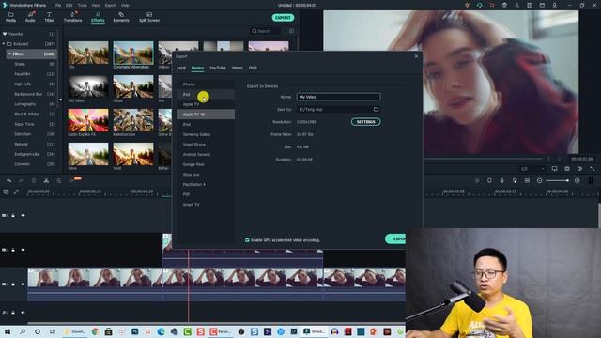
Task: Click the add track icon left of the ruler
Action: [x=6, y=192]
